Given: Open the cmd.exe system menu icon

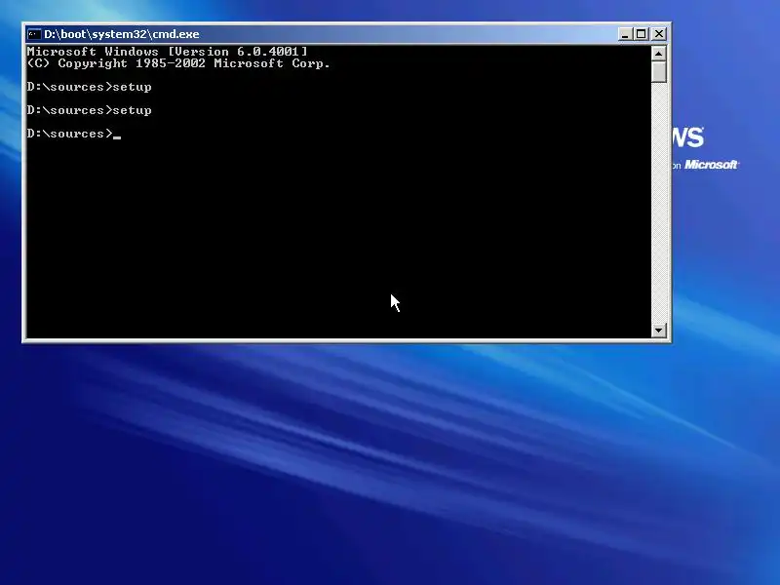Looking at the screenshot, I should coord(34,34).
